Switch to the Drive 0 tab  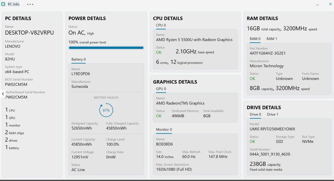(x=255, y=115)
